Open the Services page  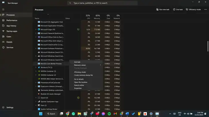click(x=10, y=47)
